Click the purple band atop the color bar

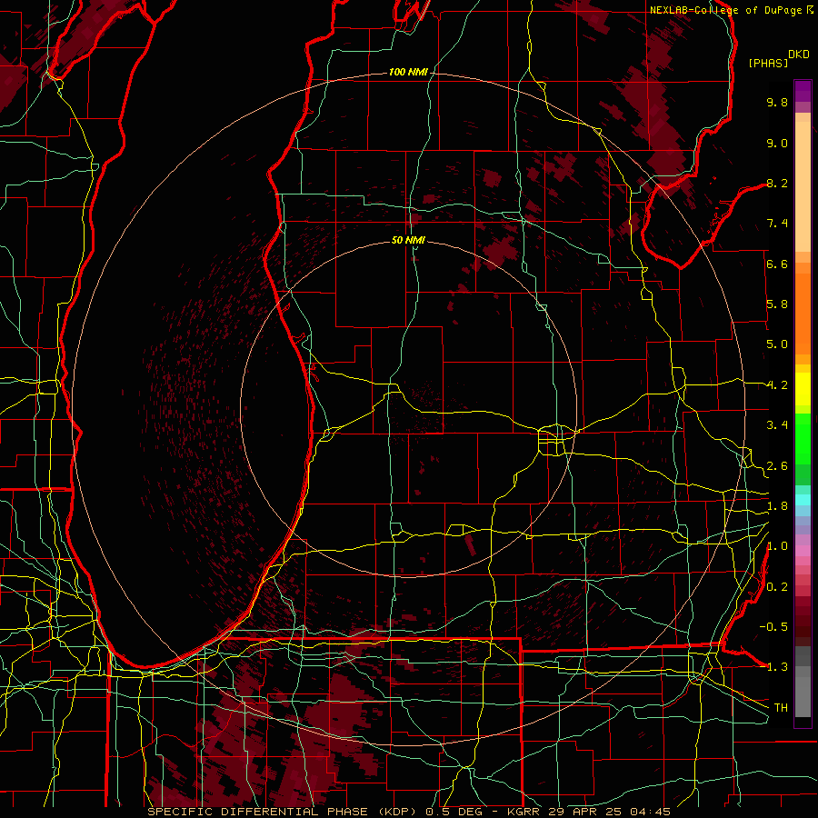803,91
